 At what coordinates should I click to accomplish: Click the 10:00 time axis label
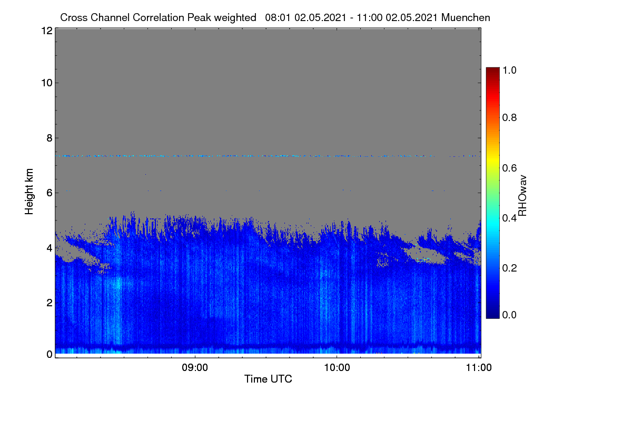(x=337, y=368)
